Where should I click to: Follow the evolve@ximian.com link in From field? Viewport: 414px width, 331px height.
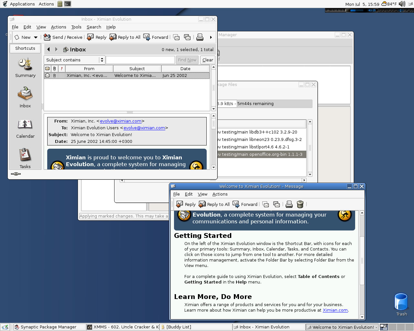[121, 121]
